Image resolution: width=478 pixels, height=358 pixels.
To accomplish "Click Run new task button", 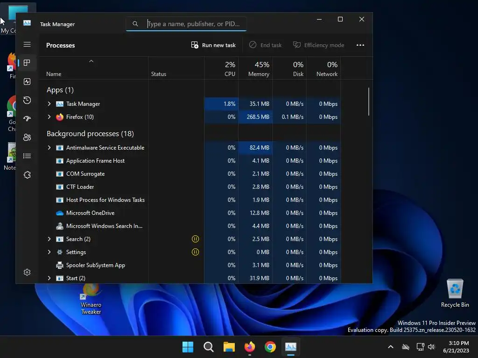I will tap(213, 45).
